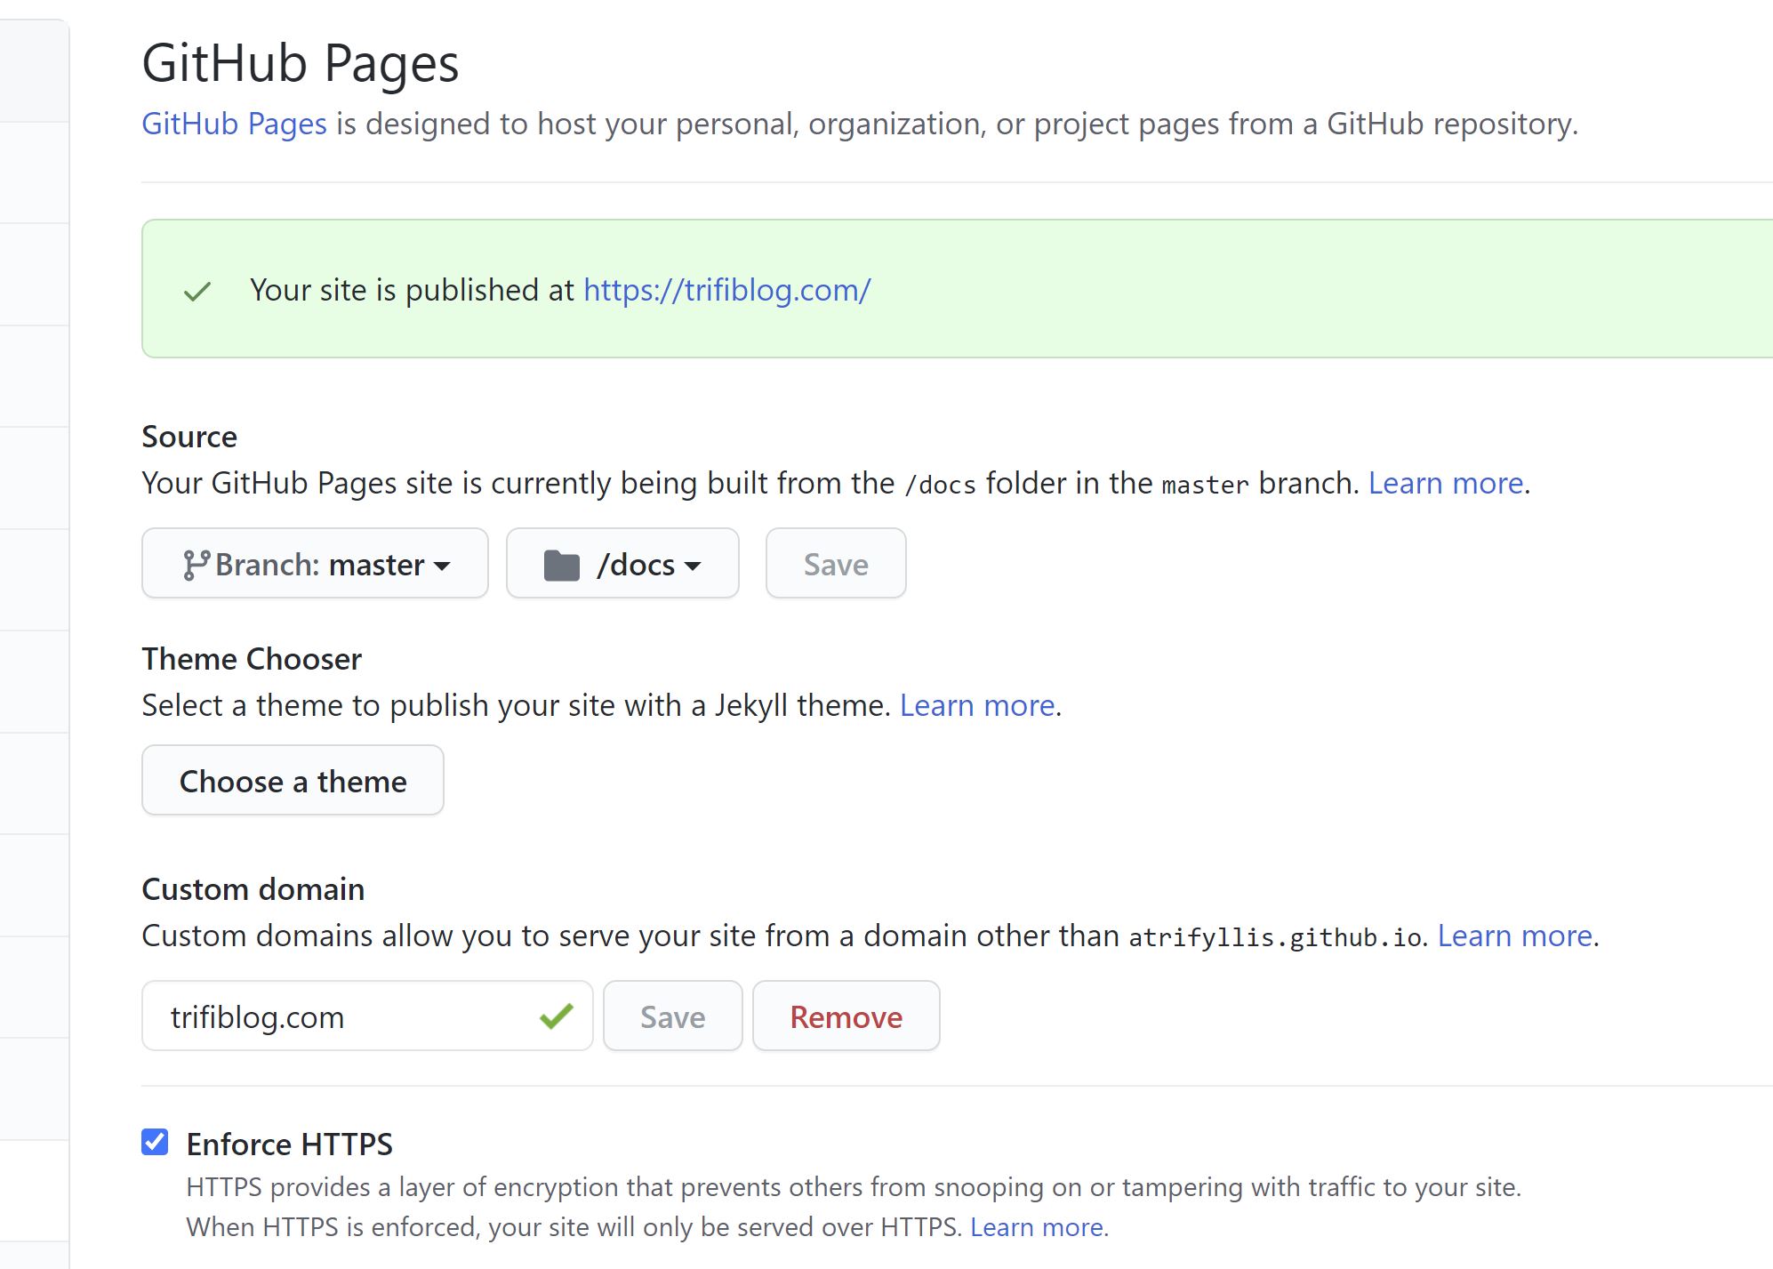
Task: Visit the published site https://trifiblog.com/
Action: 726,290
